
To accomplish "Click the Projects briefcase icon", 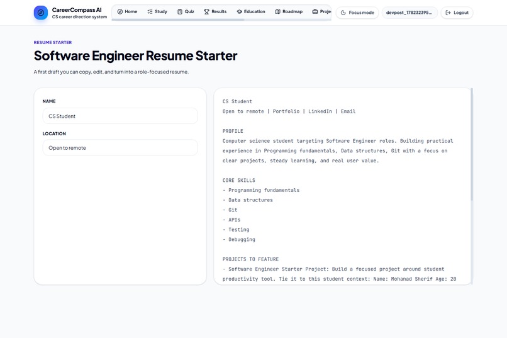I will 315,11.
